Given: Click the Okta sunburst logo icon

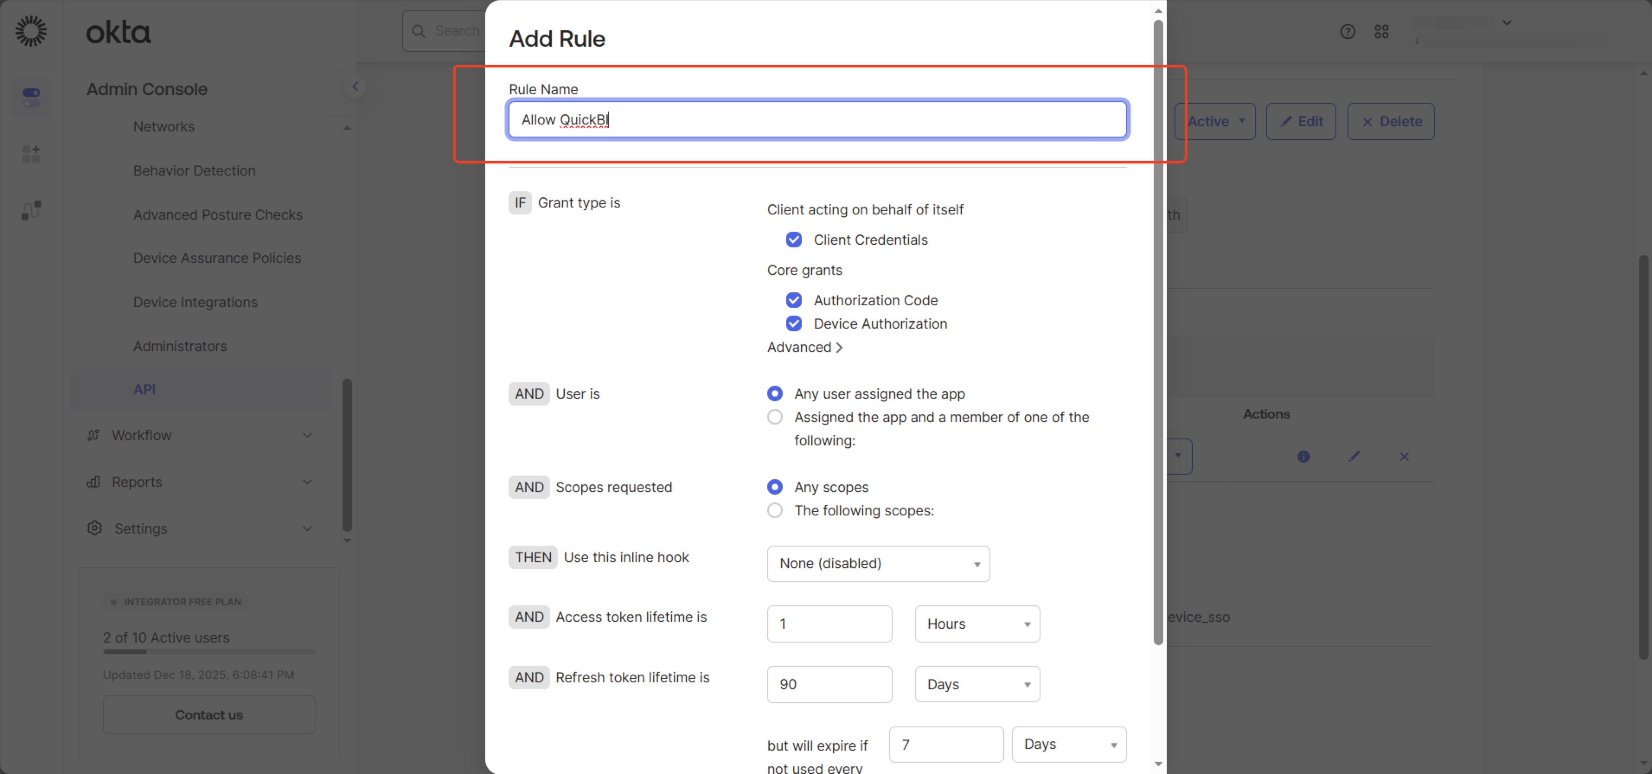Looking at the screenshot, I should [31, 31].
